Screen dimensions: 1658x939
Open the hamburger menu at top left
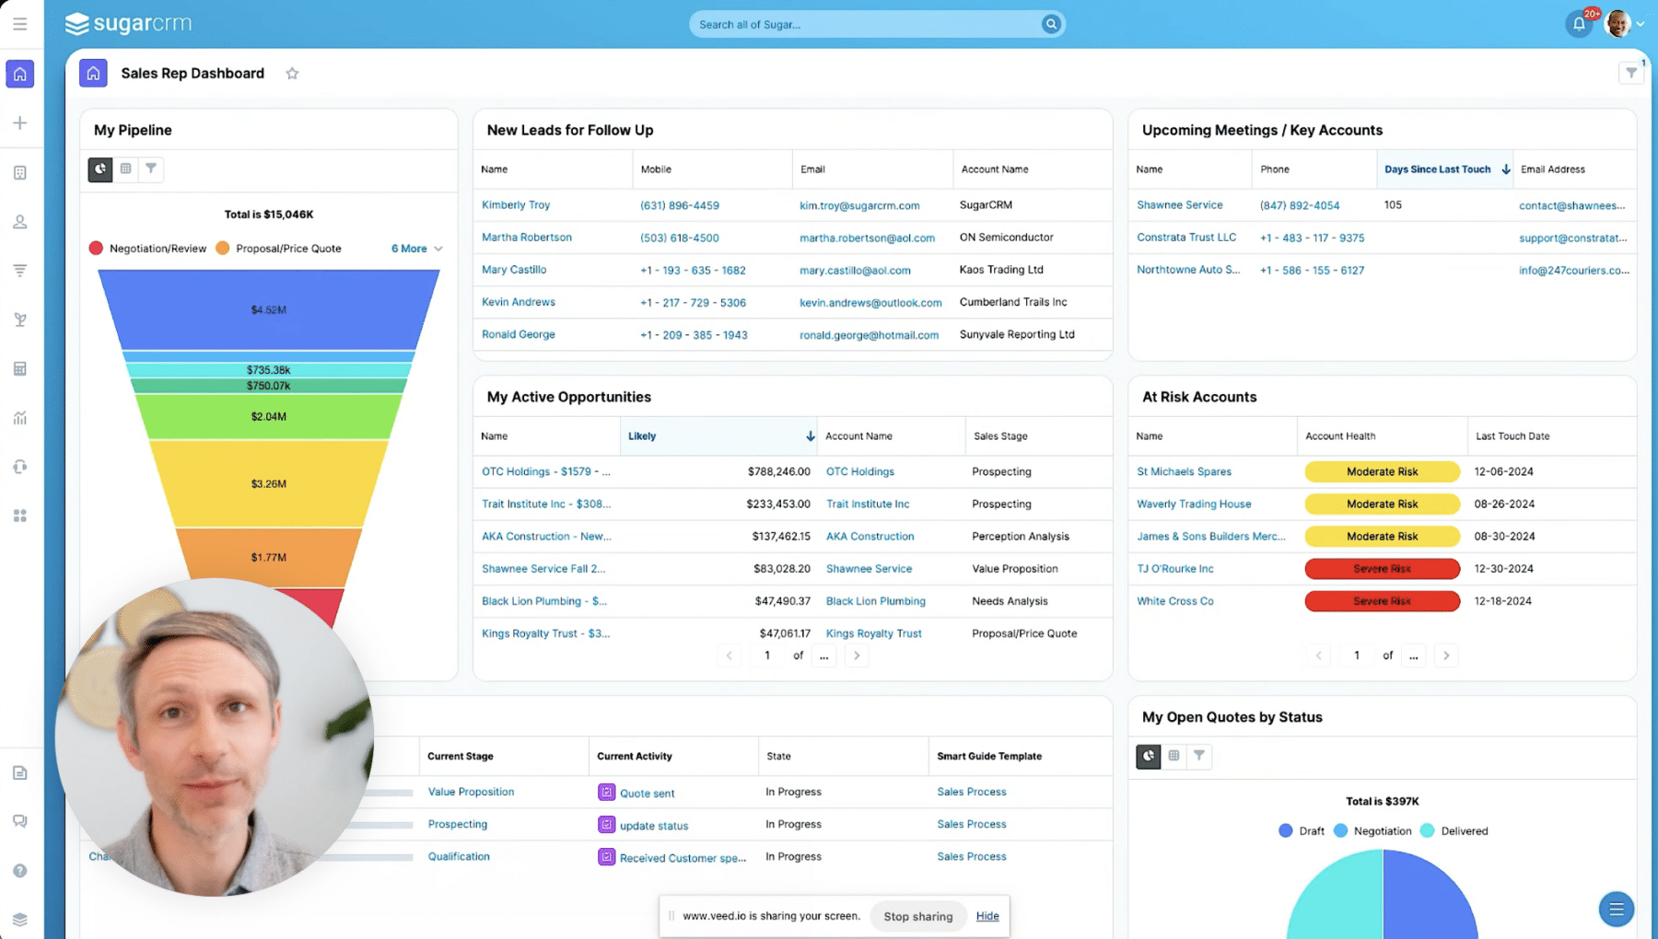tap(20, 23)
